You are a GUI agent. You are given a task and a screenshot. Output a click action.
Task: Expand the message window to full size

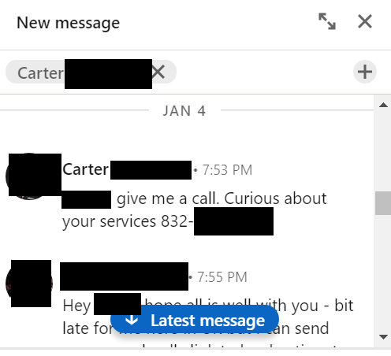[327, 21]
